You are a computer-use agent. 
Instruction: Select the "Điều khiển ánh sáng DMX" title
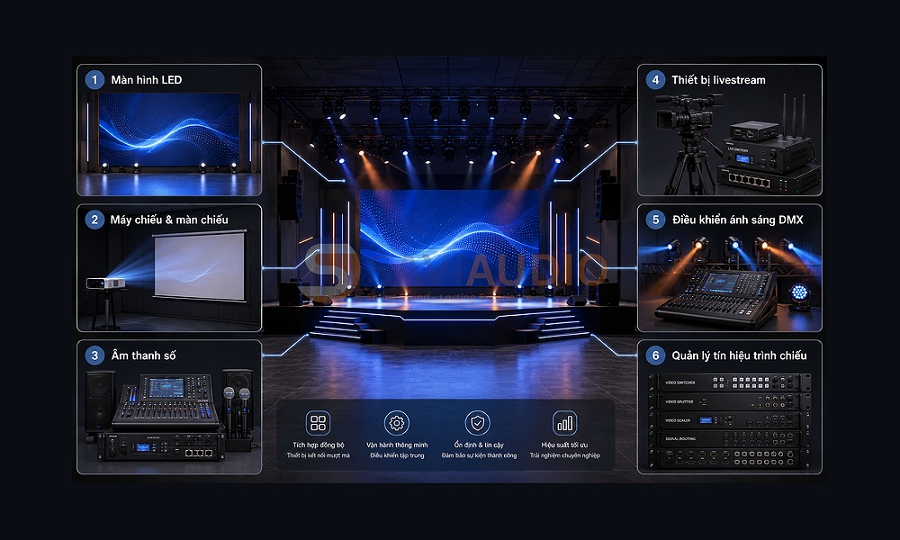(x=738, y=220)
